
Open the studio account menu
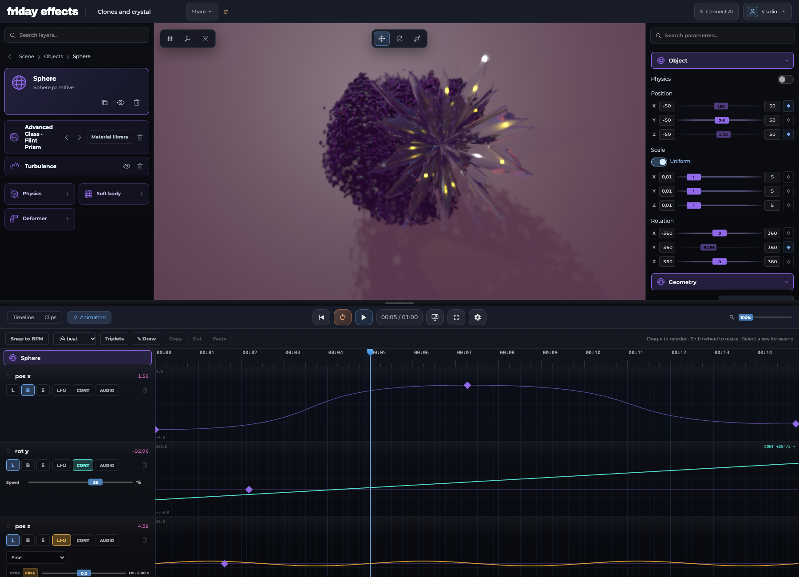coord(767,12)
